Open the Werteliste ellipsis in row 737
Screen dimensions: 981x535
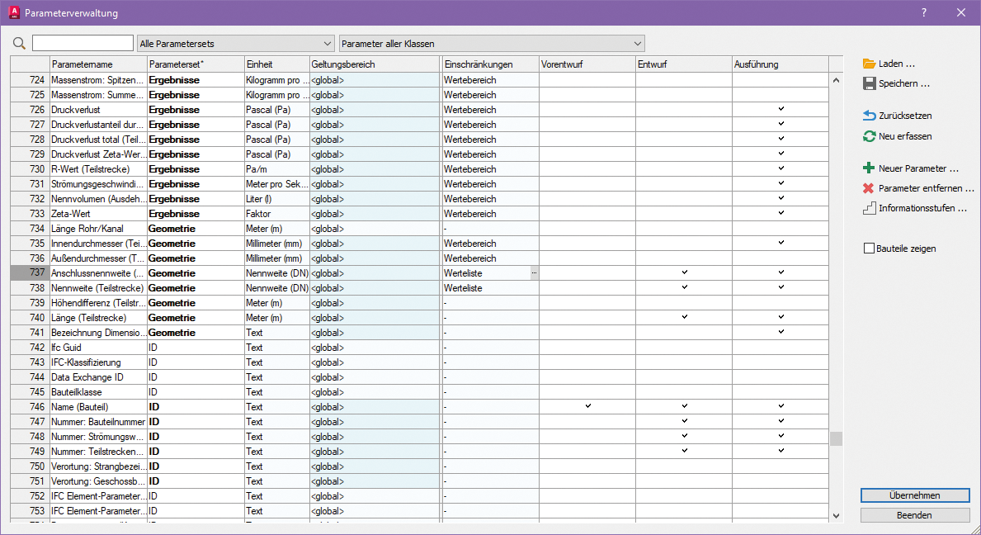(534, 272)
